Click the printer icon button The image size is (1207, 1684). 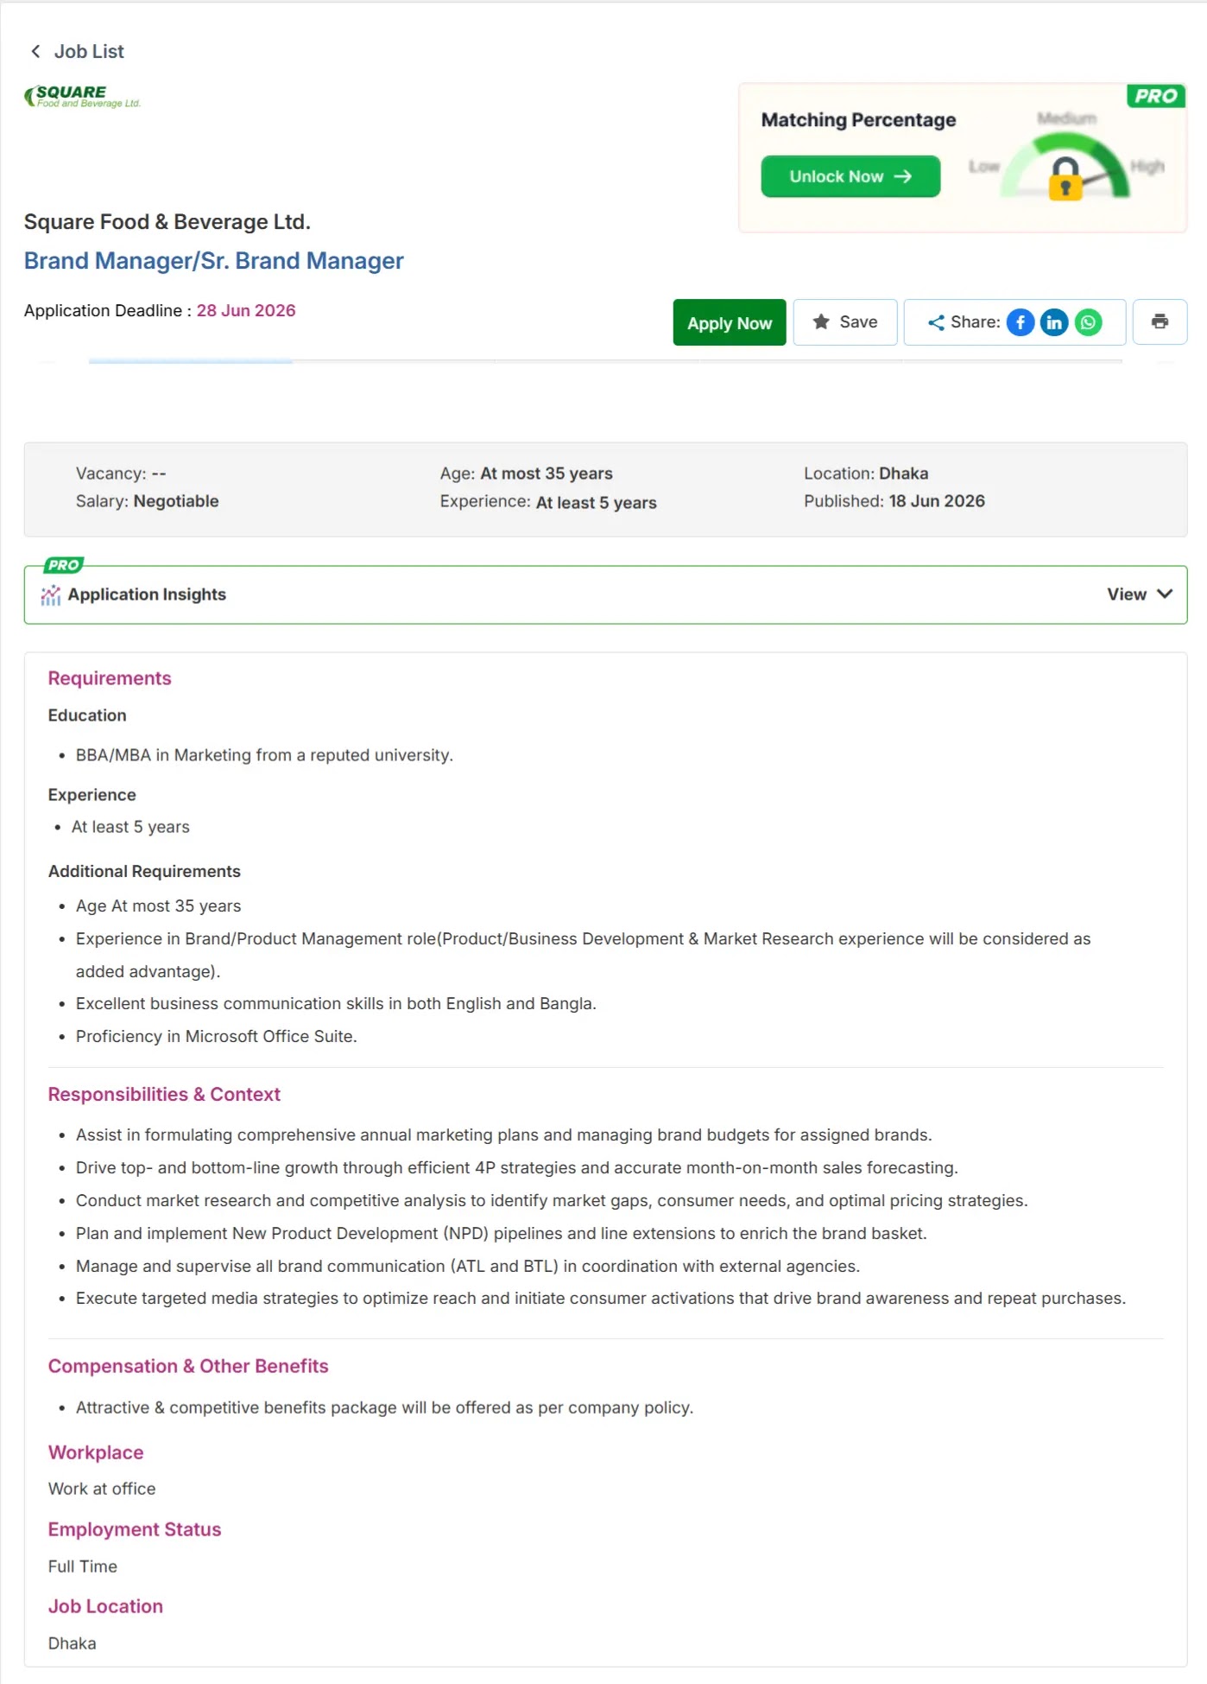1160,322
